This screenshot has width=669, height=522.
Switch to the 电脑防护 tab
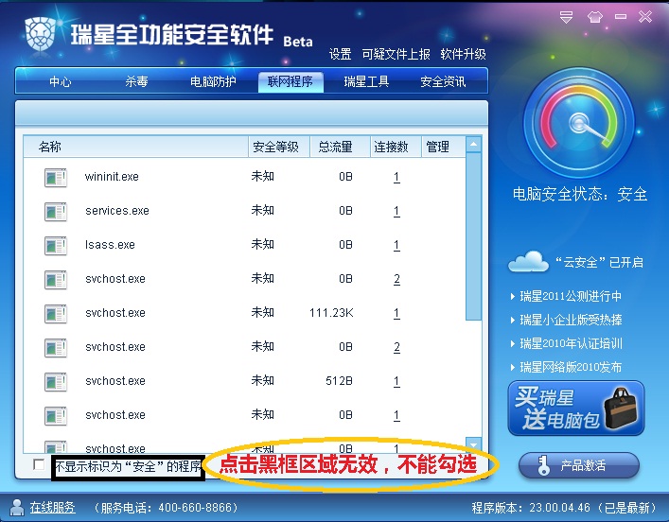[213, 81]
